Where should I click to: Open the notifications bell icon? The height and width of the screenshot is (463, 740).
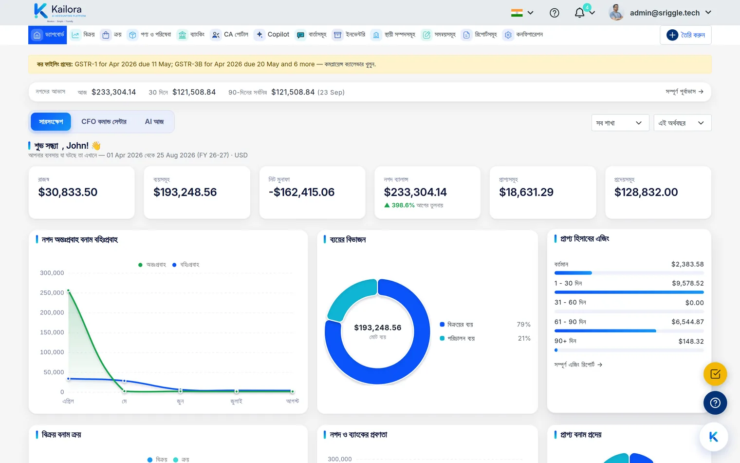(x=579, y=13)
